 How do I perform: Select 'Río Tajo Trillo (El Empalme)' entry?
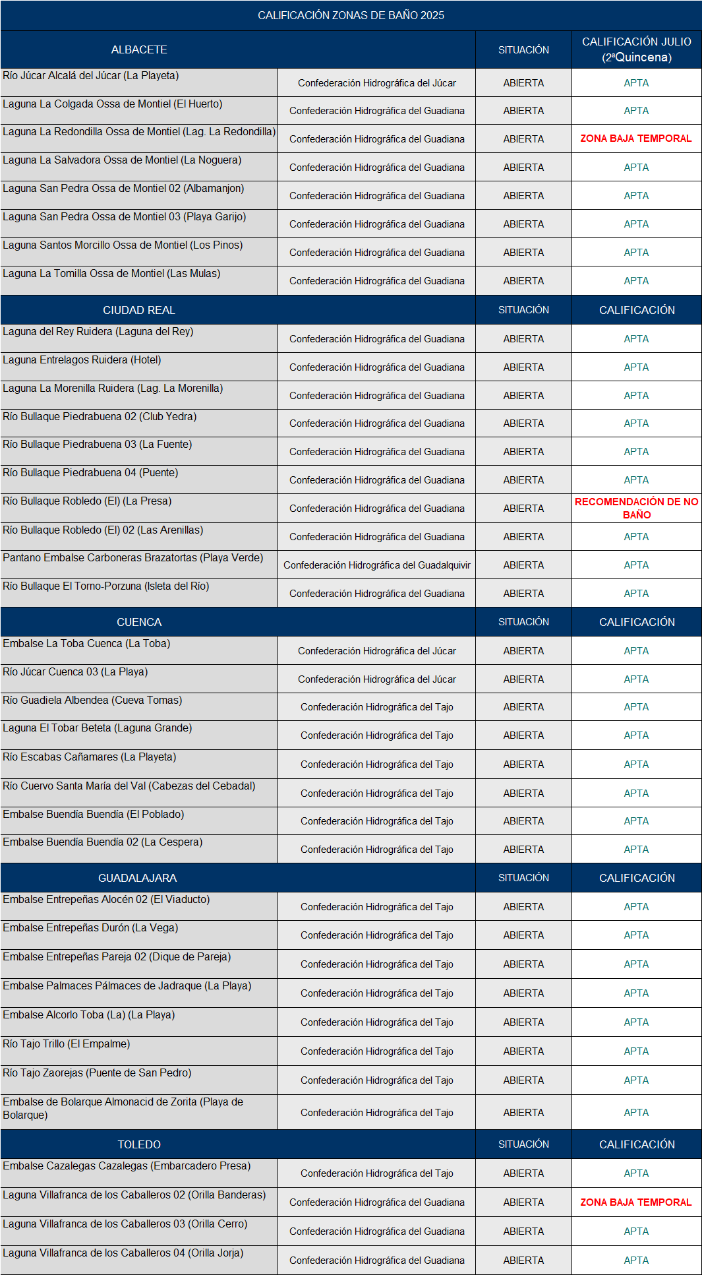click(67, 1044)
